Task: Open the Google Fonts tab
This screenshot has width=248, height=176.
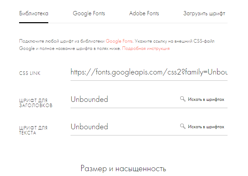Action: click(x=89, y=14)
